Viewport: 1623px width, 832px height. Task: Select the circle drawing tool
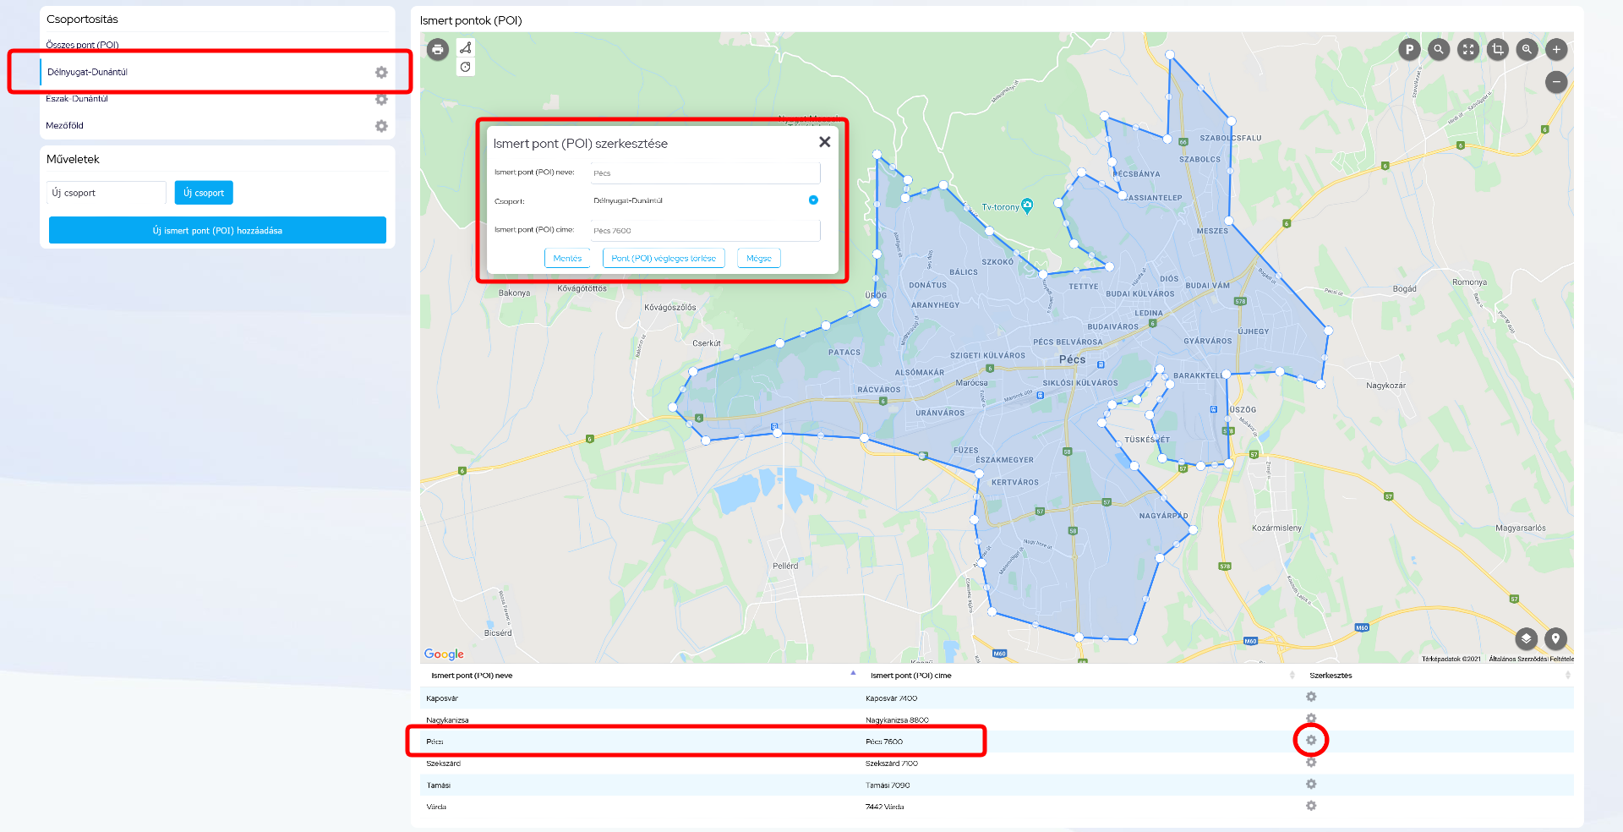(x=466, y=67)
